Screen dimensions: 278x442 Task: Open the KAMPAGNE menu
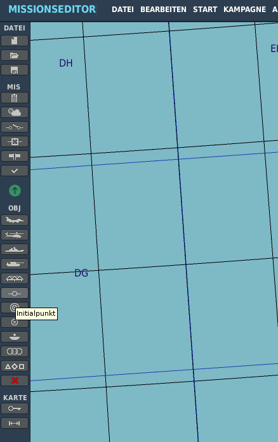tap(245, 10)
